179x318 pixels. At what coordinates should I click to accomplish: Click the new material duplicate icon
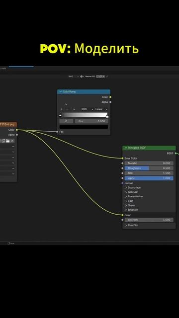[100, 77]
